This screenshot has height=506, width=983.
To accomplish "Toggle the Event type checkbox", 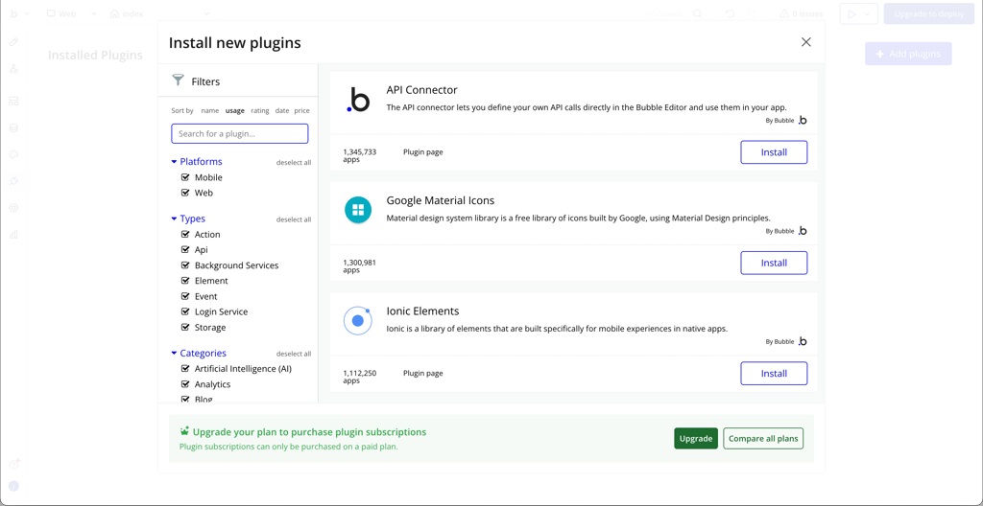I will [185, 296].
